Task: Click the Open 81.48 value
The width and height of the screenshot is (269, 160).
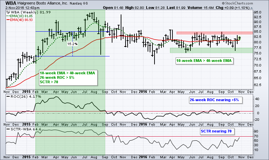Action: pos(113,8)
